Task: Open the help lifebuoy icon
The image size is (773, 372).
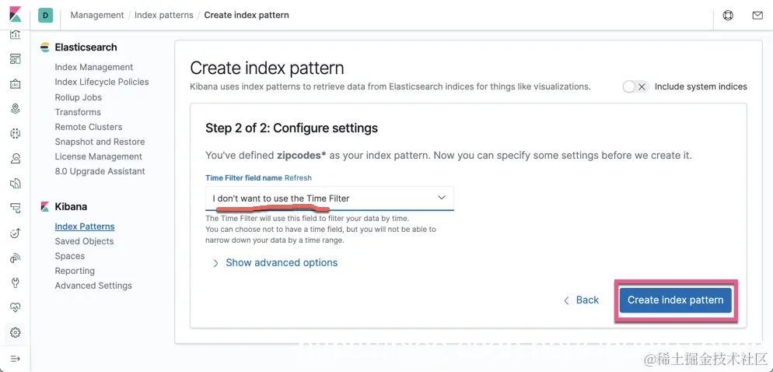Action: point(728,15)
